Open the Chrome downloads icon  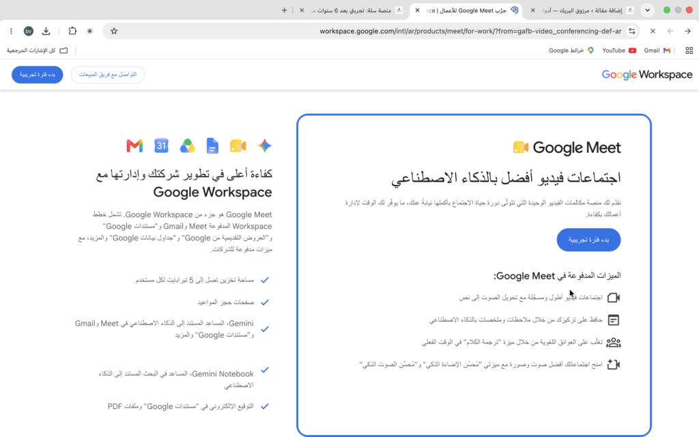coord(46,31)
